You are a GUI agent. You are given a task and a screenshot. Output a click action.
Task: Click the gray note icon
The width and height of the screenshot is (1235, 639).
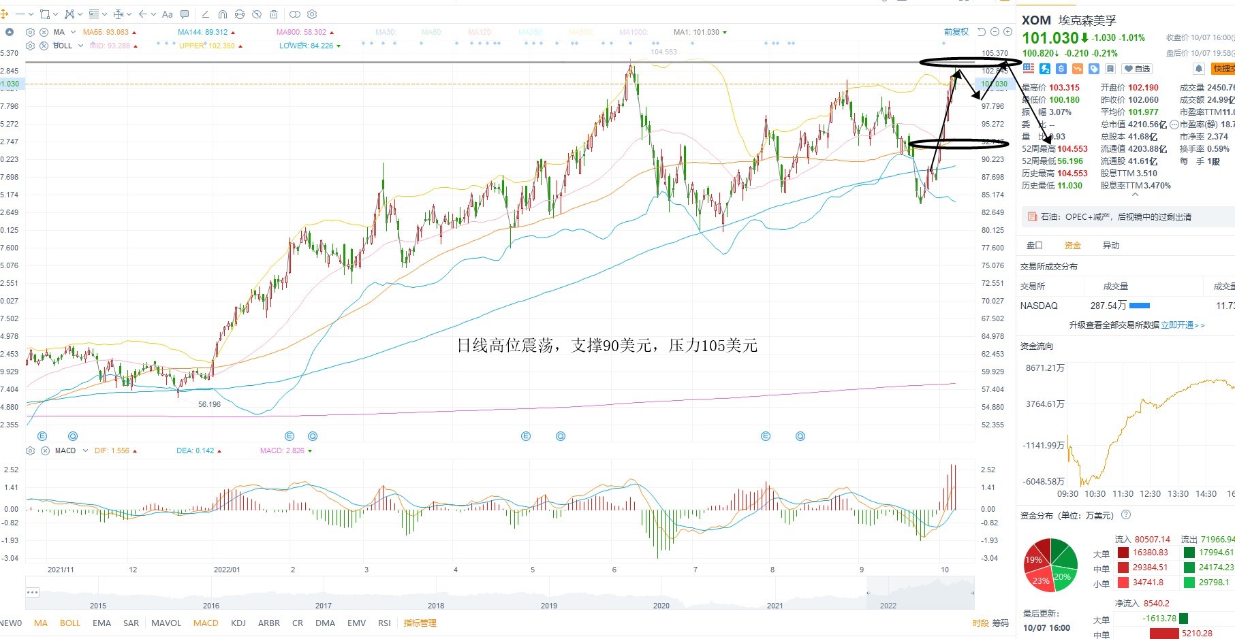coord(1110,69)
